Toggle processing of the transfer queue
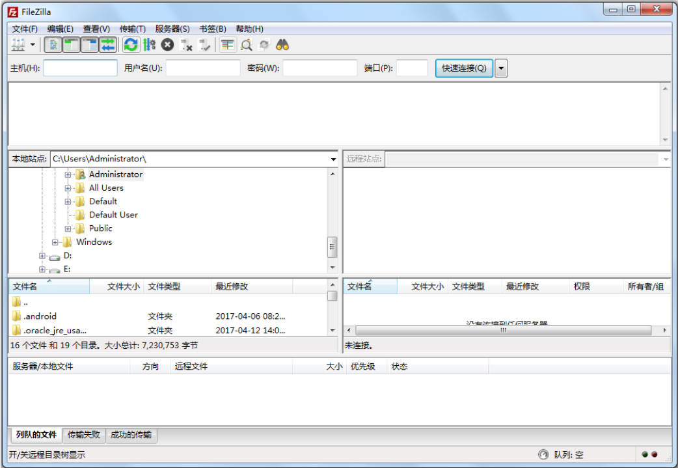The width and height of the screenshot is (678, 468). click(x=148, y=45)
